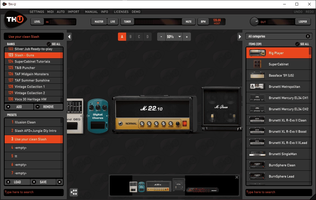The image size is (316, 200).
Task: Select the Brunetti Mercury EL34 CH1 icon
Action: (257, 98)
